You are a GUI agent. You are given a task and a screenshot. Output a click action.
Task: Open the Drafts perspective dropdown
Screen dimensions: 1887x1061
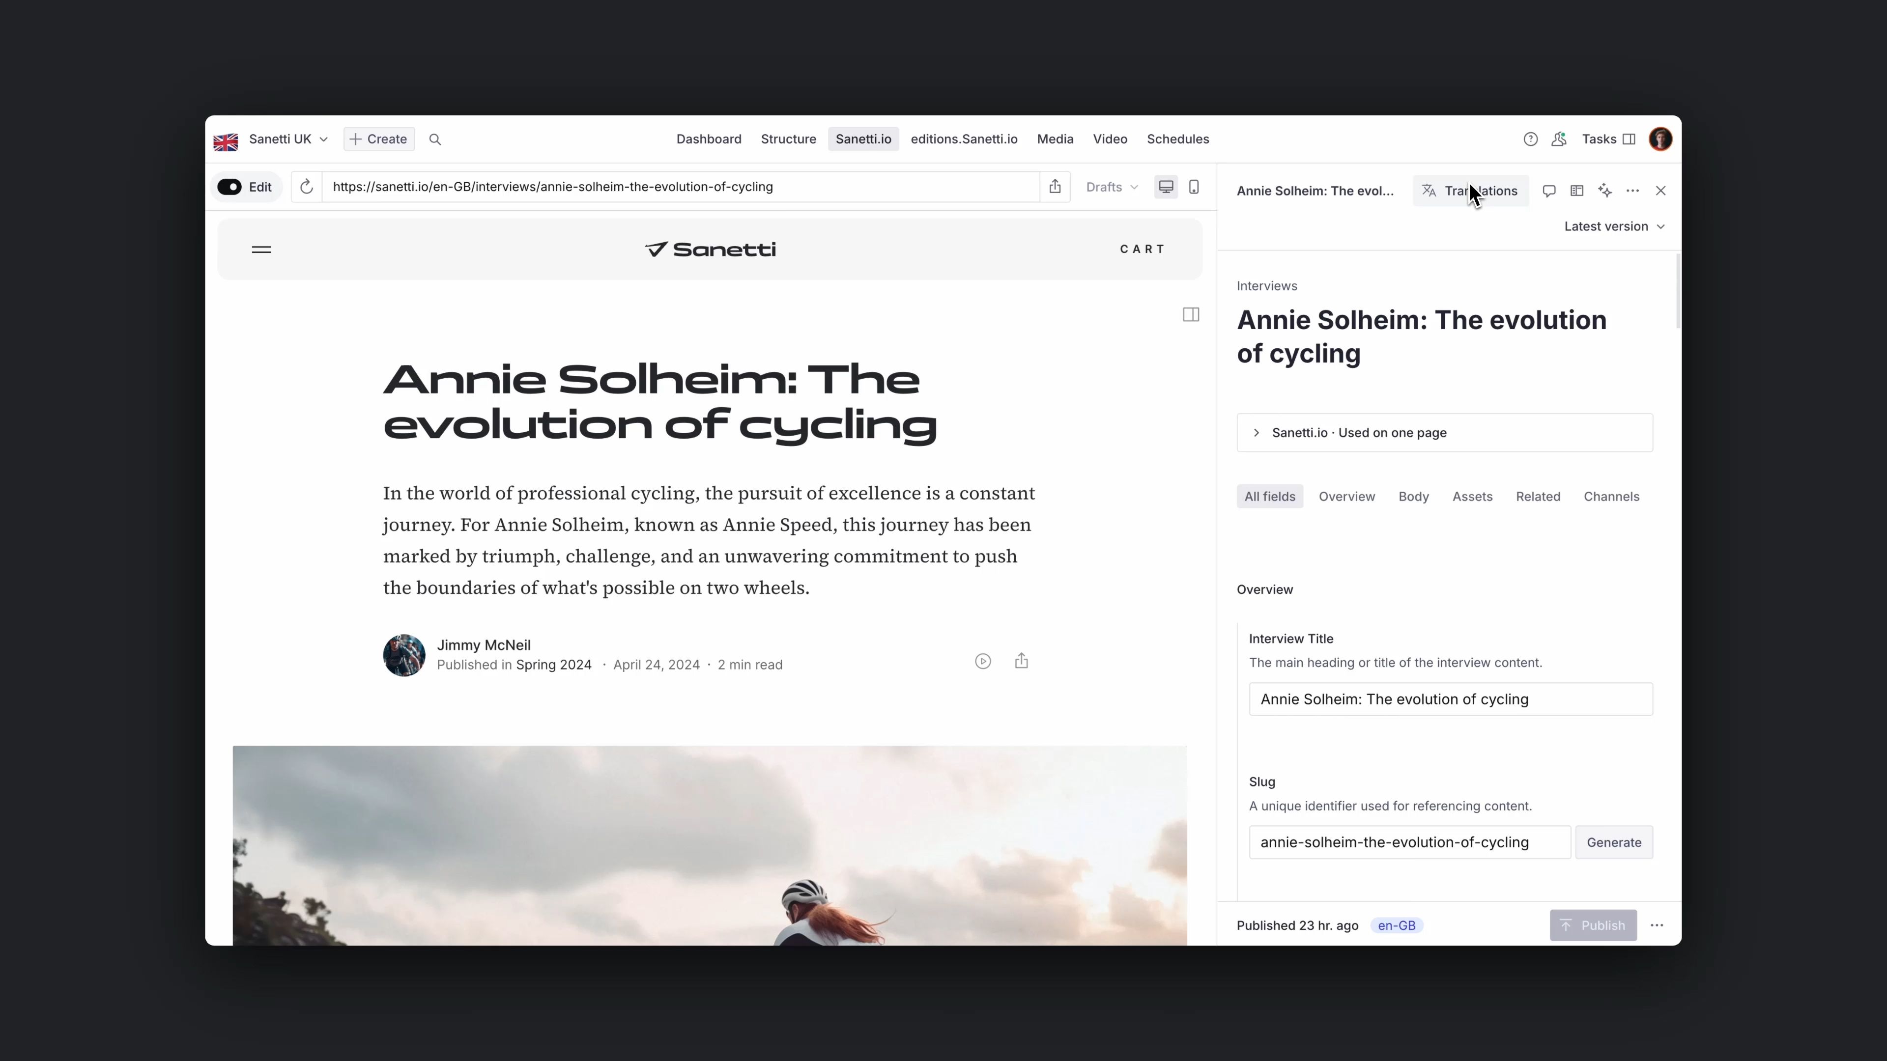pos(1111,187)
